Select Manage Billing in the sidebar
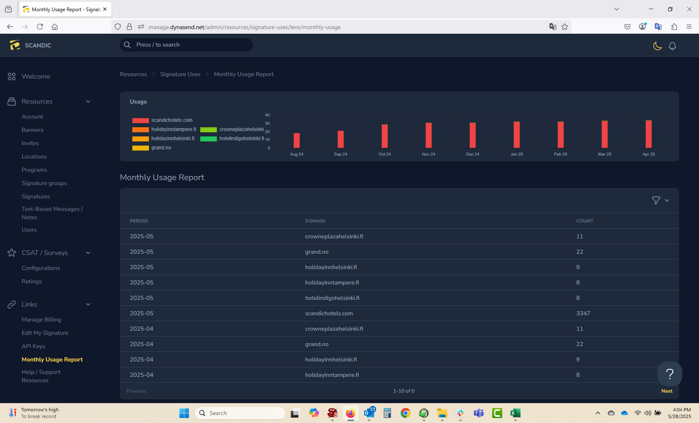 41,319
